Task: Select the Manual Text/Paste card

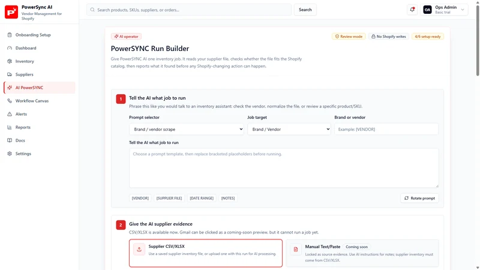Action: click(x=362, y=253)
